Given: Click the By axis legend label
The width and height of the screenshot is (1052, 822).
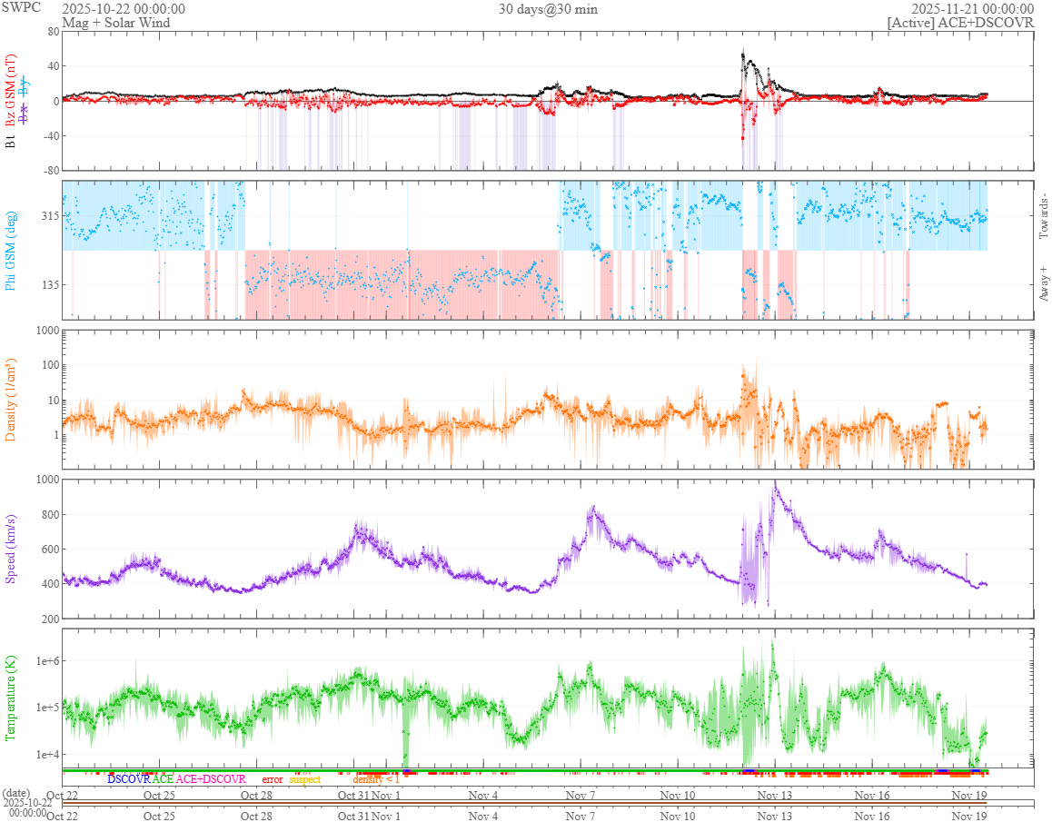Looking at the screenshot, I should (x=25, y=86).
